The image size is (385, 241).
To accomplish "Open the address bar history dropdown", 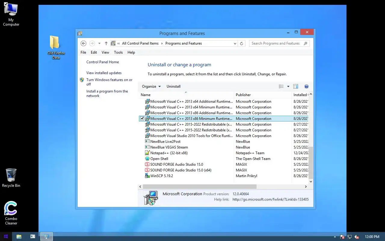I will [235, 43].
